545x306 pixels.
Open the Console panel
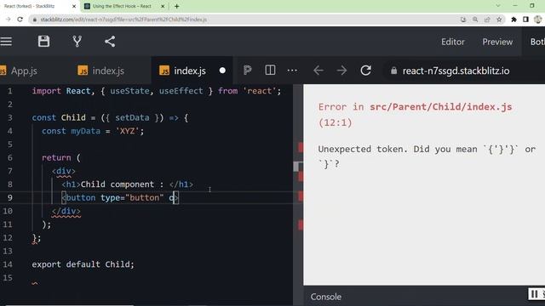[325, 297]
